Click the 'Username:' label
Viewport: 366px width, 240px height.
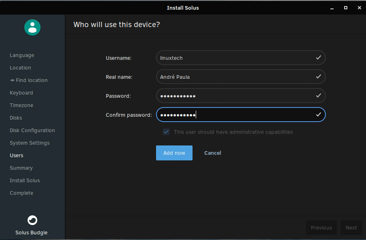click(119, 58)
